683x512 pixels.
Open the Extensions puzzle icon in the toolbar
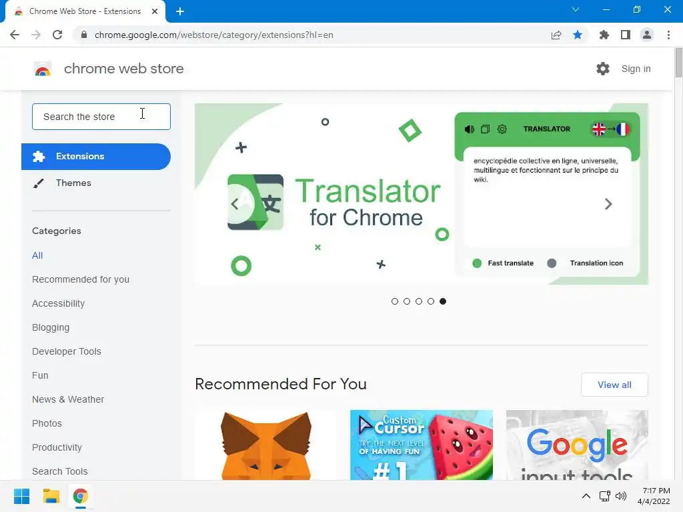pos(604,35)
